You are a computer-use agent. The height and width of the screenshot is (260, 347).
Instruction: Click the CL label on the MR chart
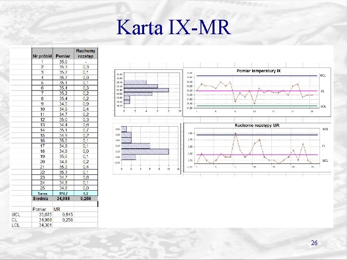click(324, 146)
